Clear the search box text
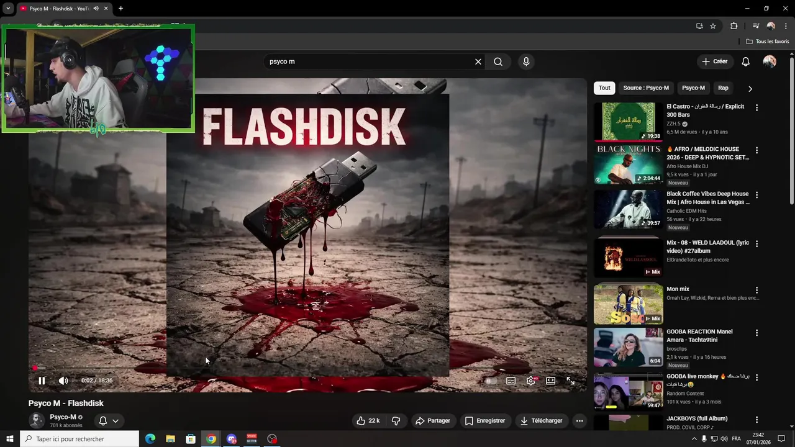 pyautogui.click(x=478, y=61)
